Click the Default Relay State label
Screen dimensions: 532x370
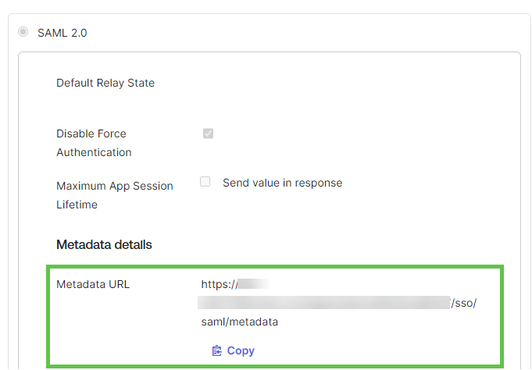pyautogui.click(x=105, y=83)
